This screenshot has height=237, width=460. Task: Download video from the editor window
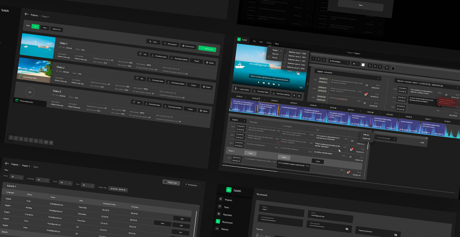(261, 92)
